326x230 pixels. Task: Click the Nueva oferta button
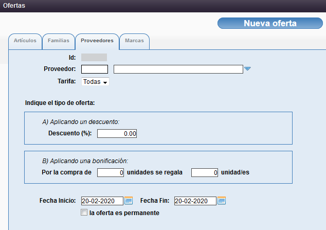270,23
